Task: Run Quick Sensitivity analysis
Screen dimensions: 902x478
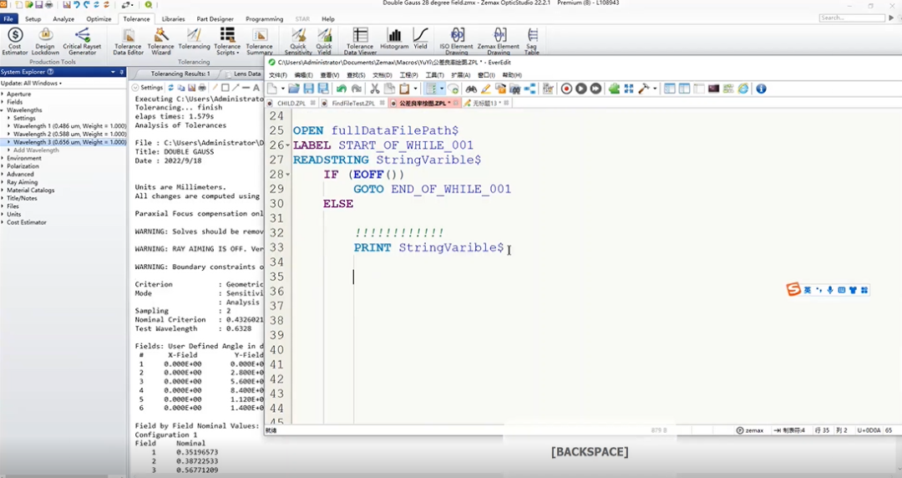Action: (x=298, y=42)
